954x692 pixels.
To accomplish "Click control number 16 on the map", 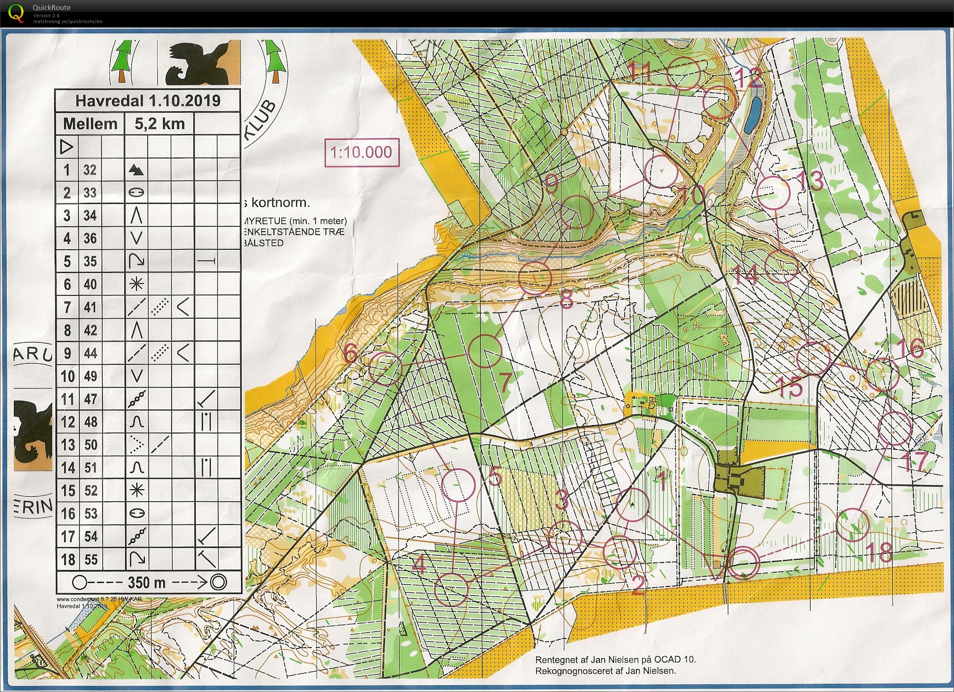I will coord(910,348).
